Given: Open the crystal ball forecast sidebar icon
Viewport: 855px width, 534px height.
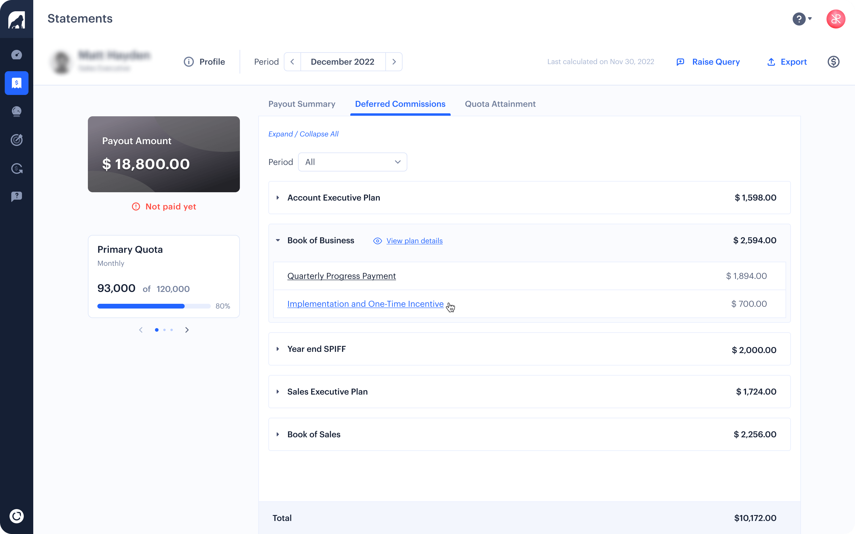Looking at the screenshot, I should click(17, 112).
